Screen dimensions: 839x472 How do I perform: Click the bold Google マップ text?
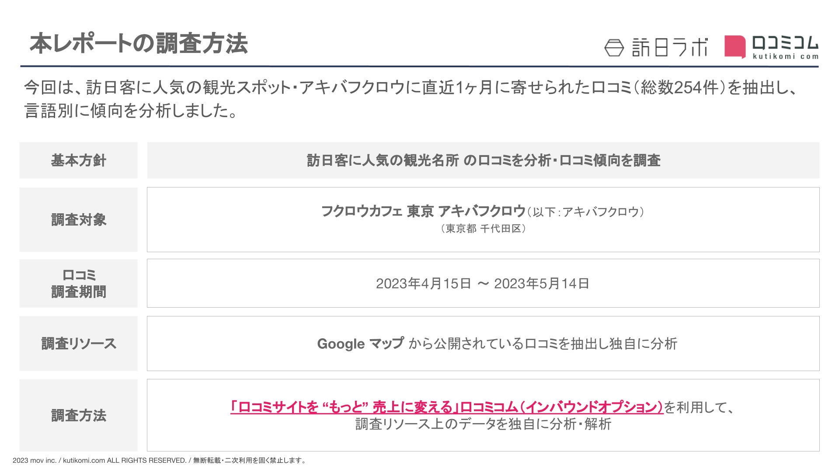click(360, 344)
